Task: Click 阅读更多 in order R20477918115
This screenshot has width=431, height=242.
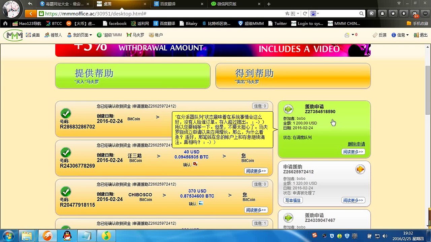Action: click(256, 210)
